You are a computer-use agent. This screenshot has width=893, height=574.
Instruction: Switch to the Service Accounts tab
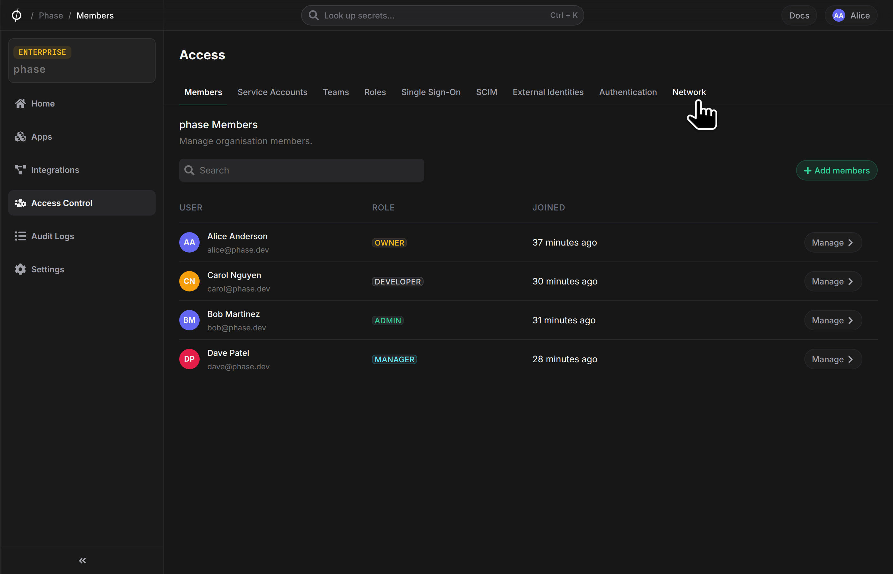click(x=272, y=92)
